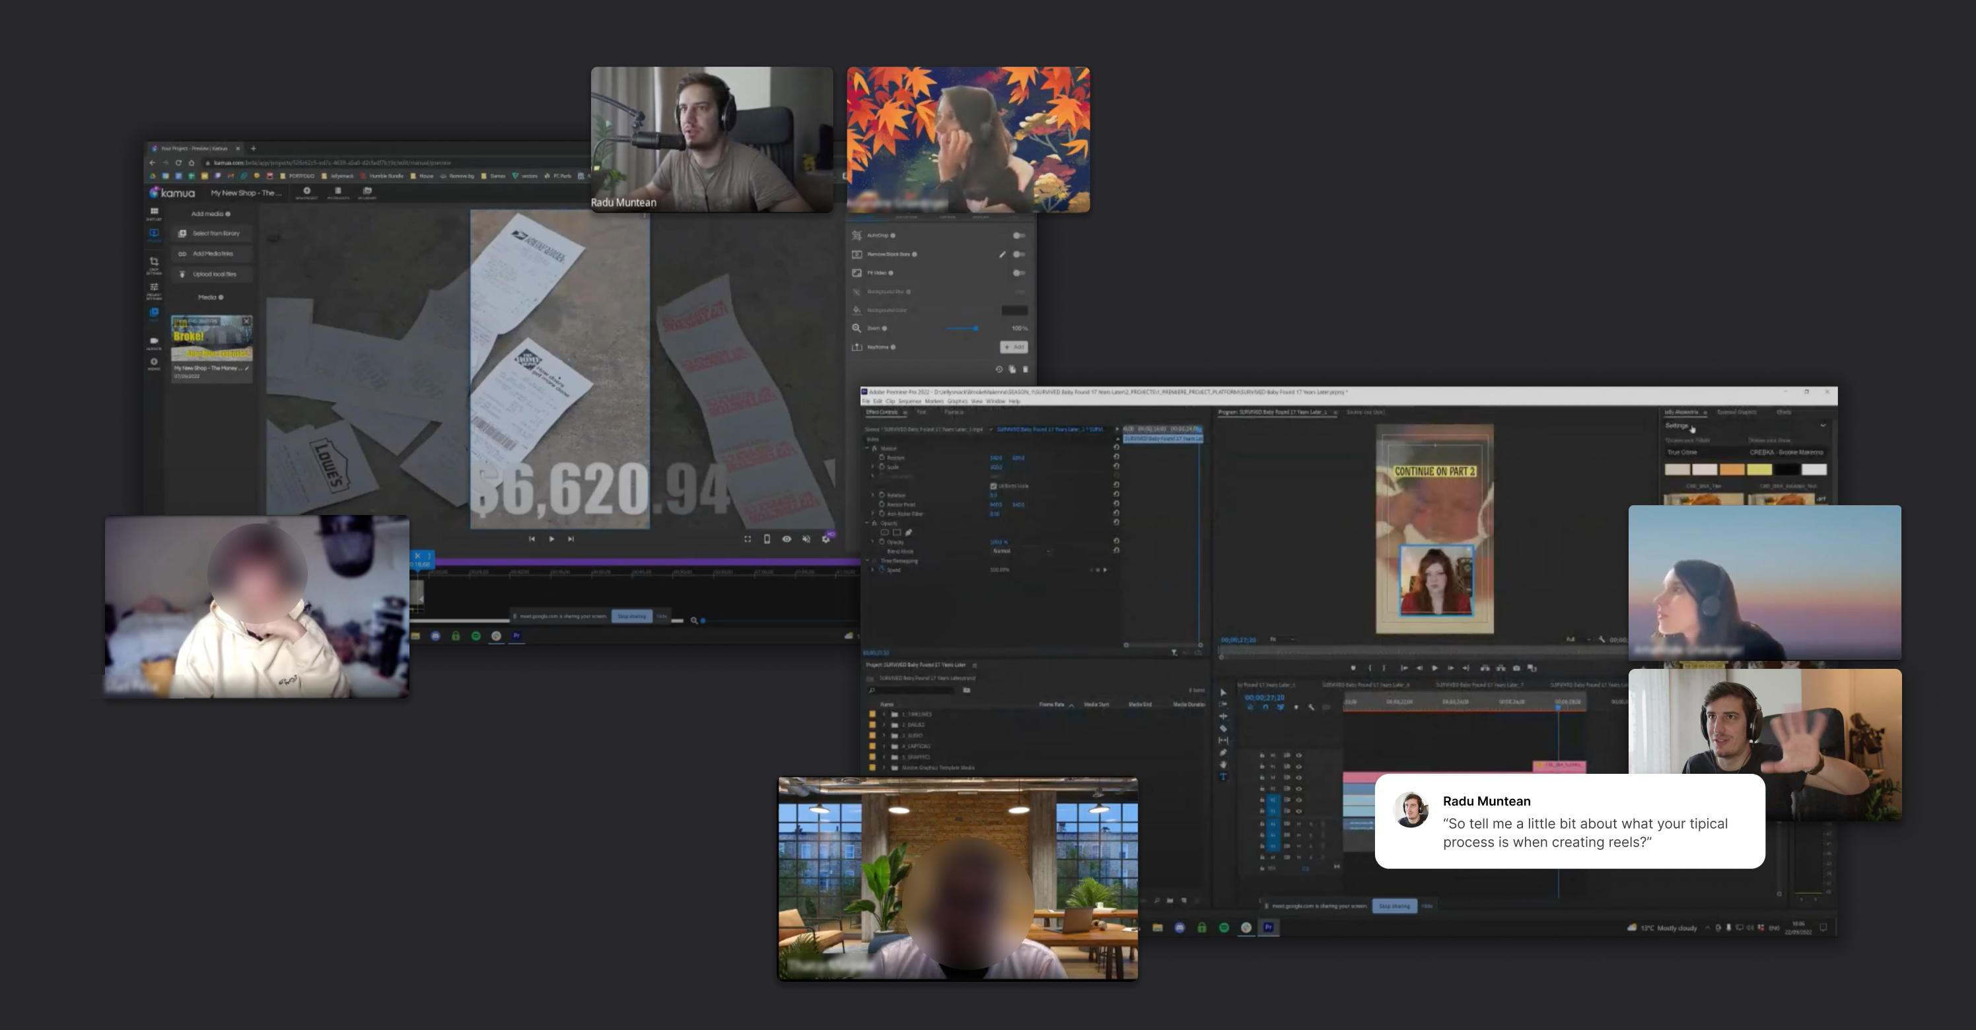Select the 'Broke!' media thumbnail
The width and height of the screenshot is (1976, 1030).
(212, 338)
